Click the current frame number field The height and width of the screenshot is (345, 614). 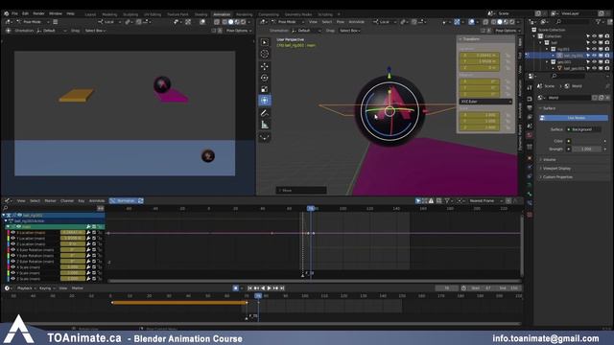[x=446, y=288]
